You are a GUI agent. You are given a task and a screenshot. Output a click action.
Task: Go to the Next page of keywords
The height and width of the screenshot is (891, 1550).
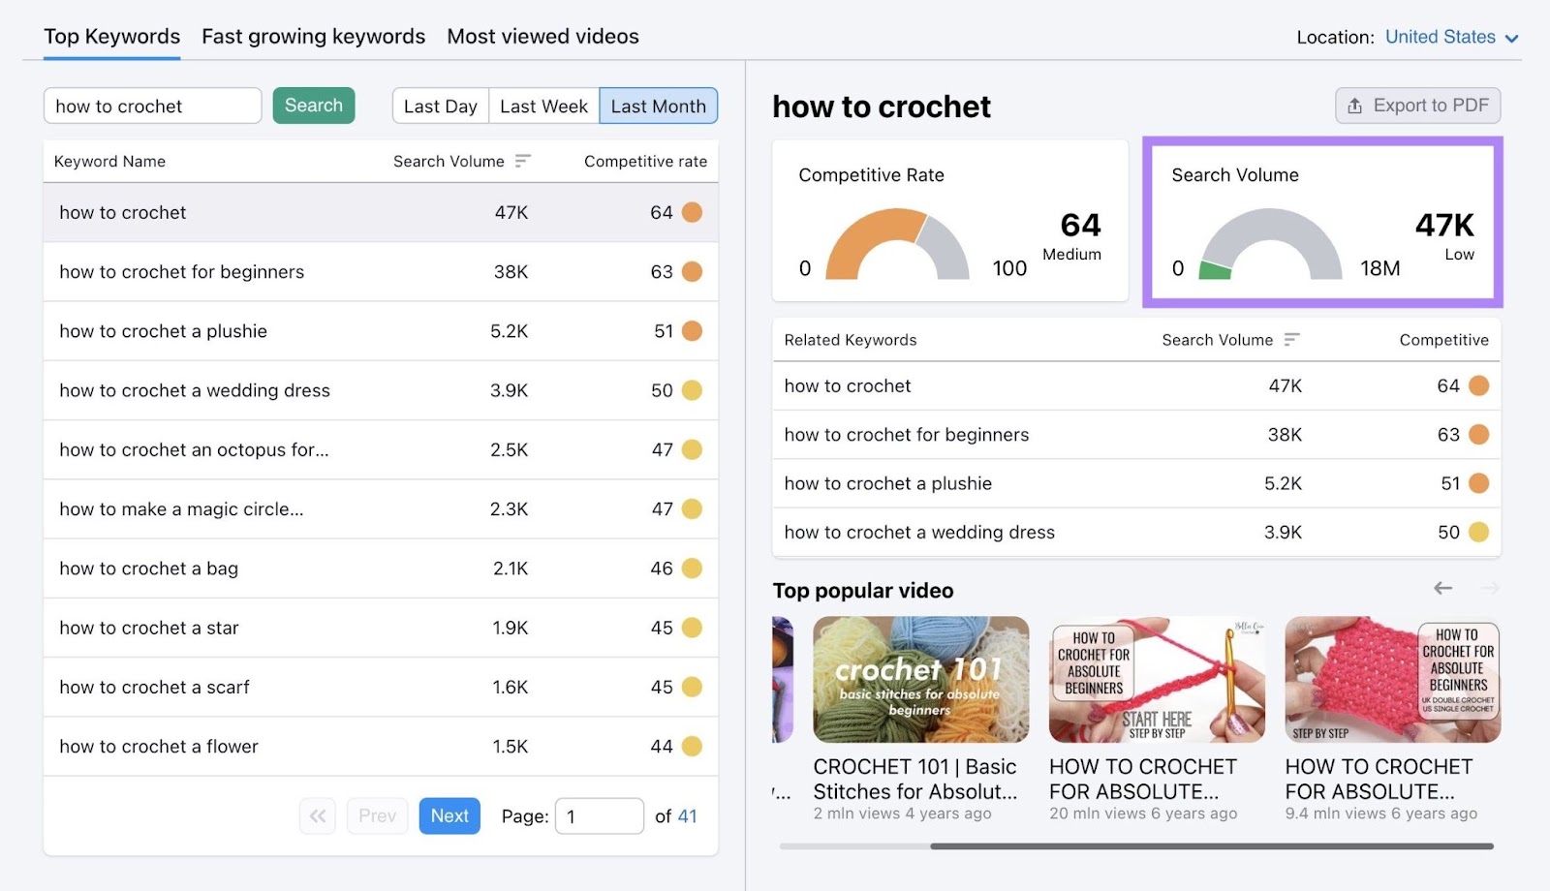point(449,816)
